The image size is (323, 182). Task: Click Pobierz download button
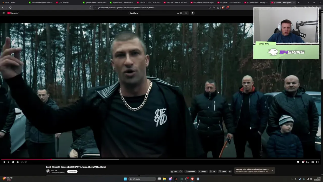pos(203,171)
